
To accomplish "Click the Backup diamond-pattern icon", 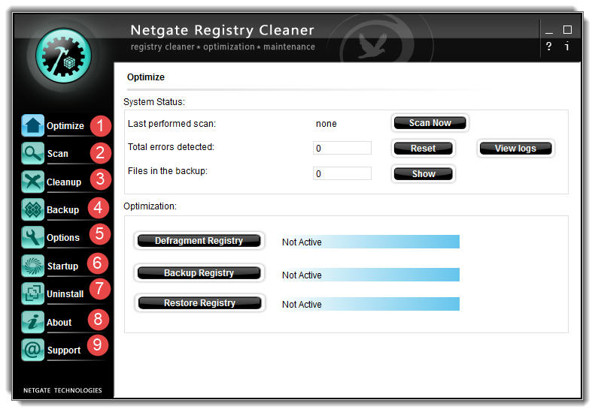I will 32,209.
